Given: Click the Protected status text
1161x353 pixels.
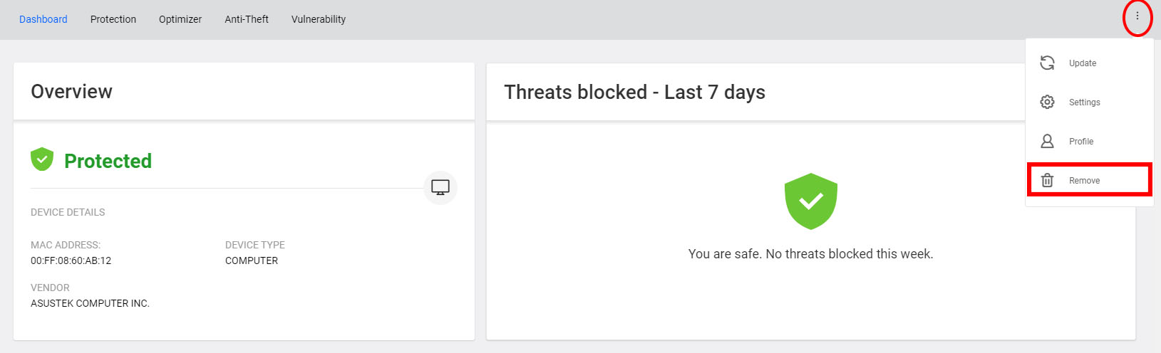Looking at the screenshot, I should (x=108, y=161).
